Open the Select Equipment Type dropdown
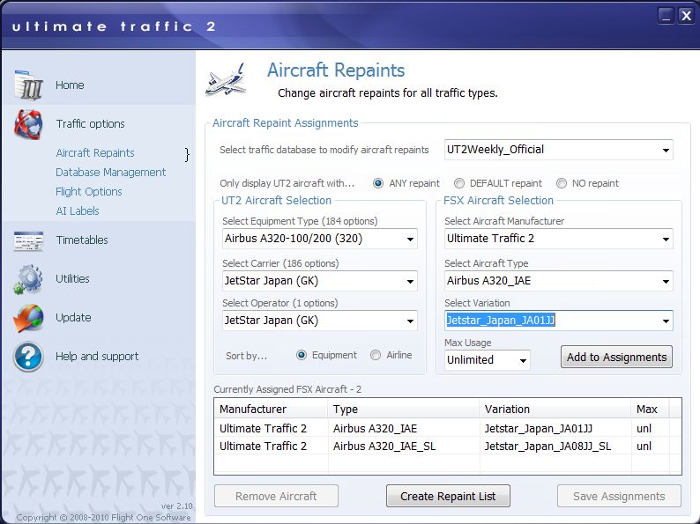 pos(320,239)
